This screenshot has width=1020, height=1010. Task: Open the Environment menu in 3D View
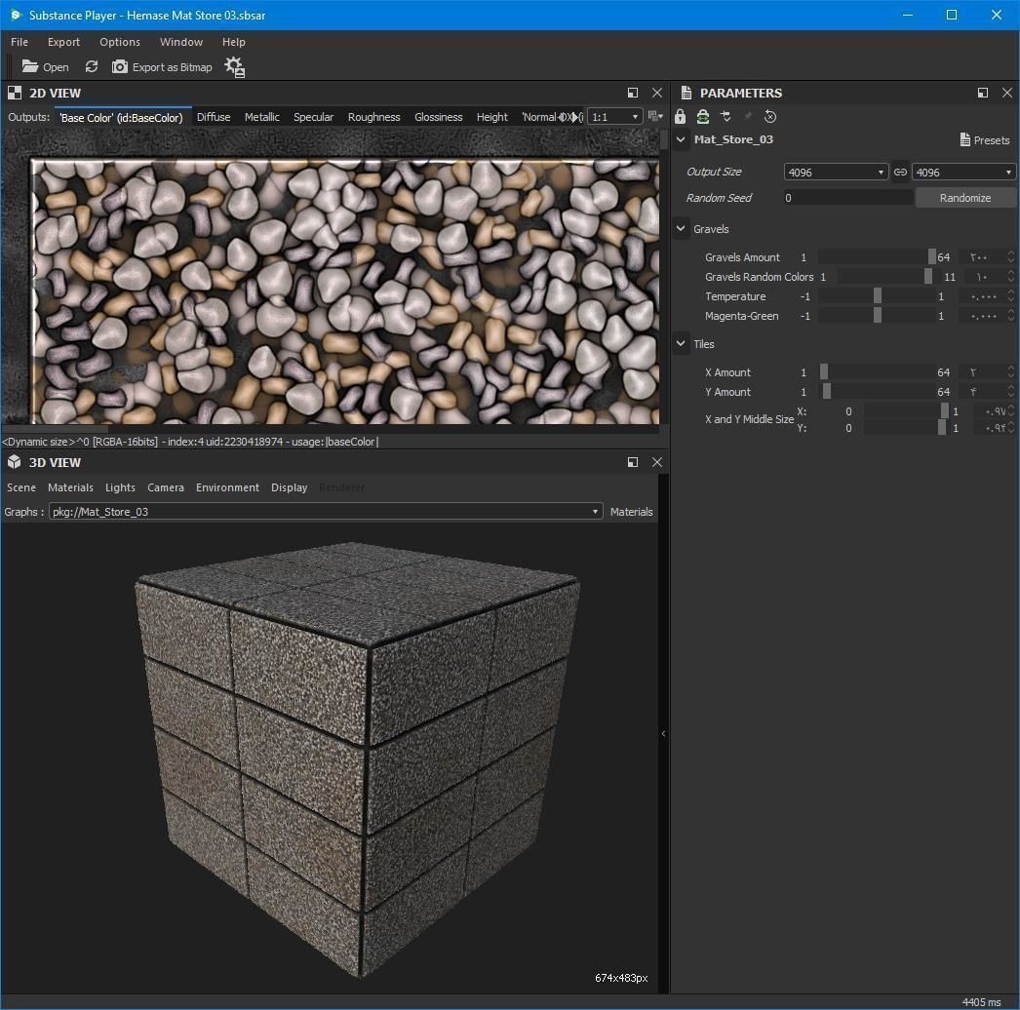(227, 487)
